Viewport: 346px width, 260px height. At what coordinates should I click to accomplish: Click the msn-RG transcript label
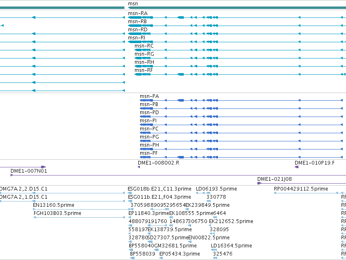(144, 54)
